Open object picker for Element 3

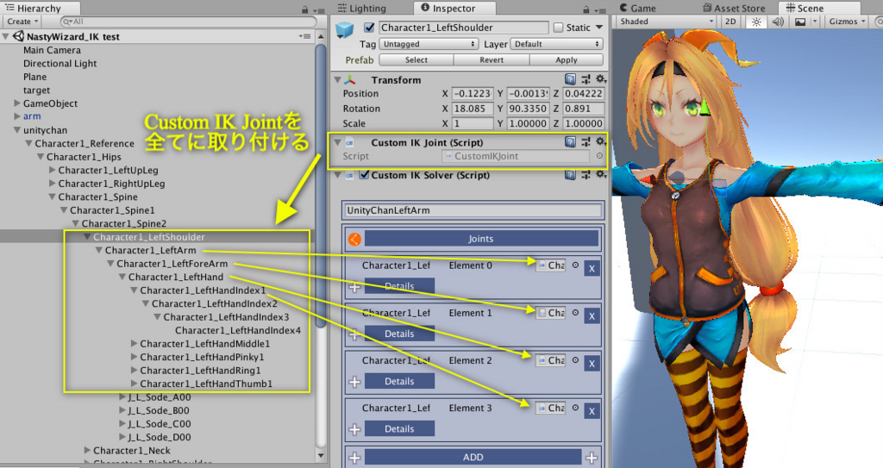(575, 407)
